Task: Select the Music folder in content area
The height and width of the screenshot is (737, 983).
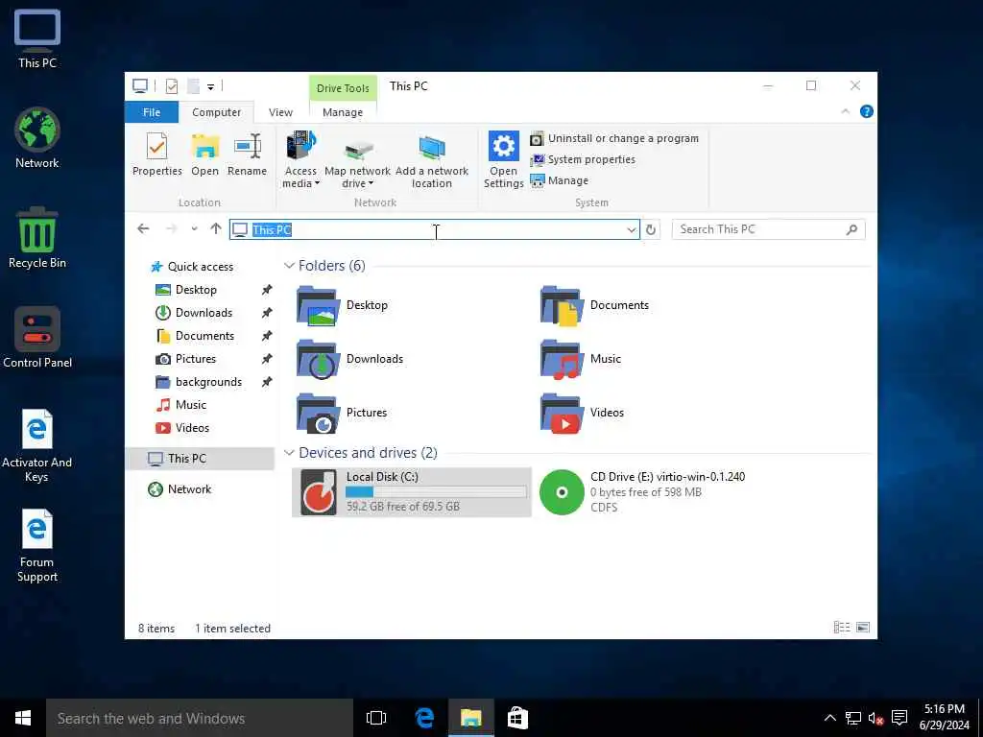Action: tap(581, 359)
